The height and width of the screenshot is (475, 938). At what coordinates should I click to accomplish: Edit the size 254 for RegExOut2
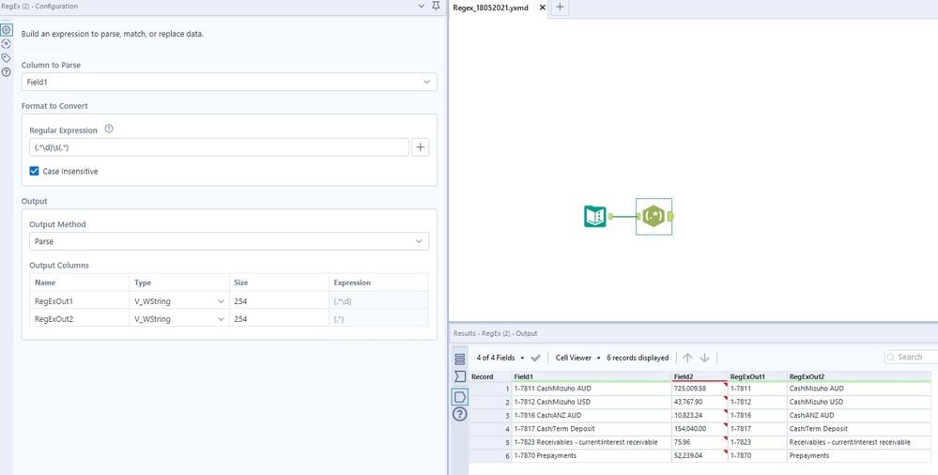pyautogui.click(x=279, y=319)
